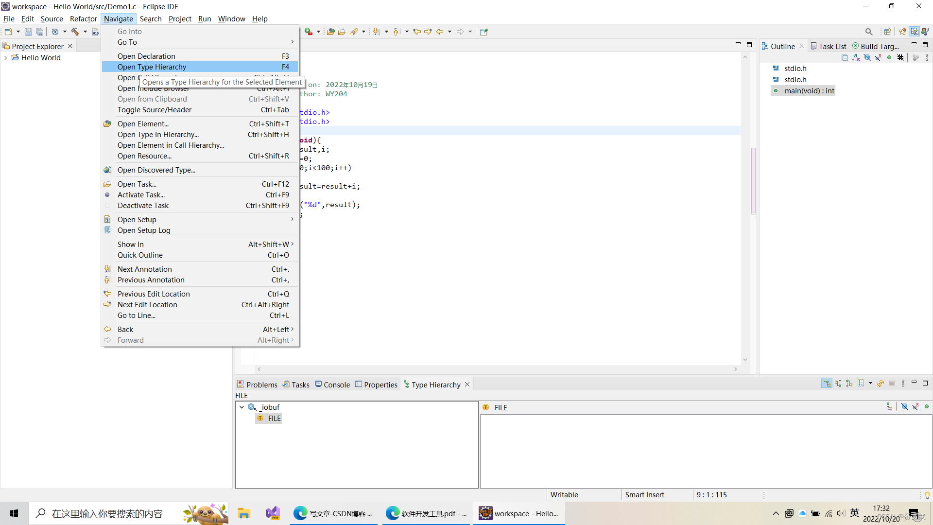Toggle Show the Subtype Hierarchy mode
Screen dimensions: 933x525
(849, 384)
